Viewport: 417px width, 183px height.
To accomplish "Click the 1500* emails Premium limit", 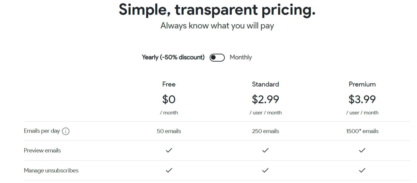I will tap(362, 131).
